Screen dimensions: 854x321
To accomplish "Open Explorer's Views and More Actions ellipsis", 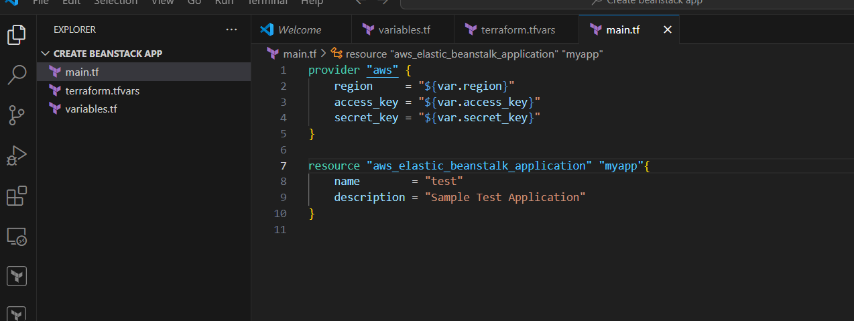I will 232,29.
